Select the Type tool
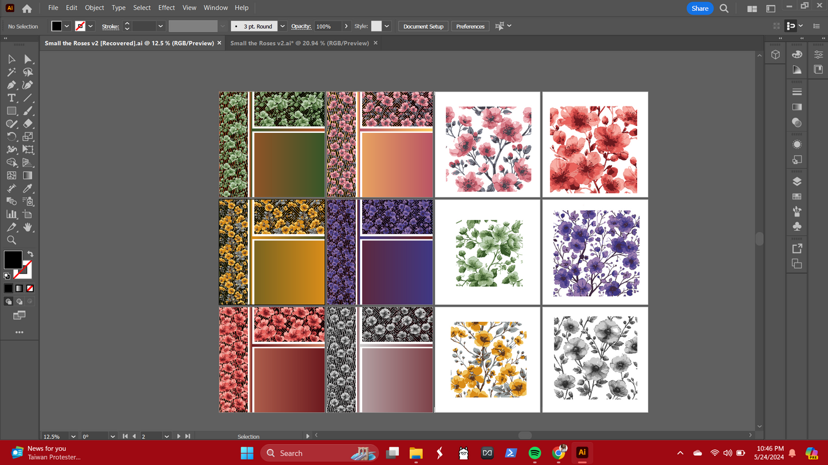 pyautogui.click(x=11, y=98)
